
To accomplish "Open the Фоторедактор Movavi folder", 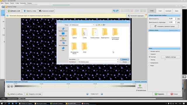I will (x=75, y=48).
